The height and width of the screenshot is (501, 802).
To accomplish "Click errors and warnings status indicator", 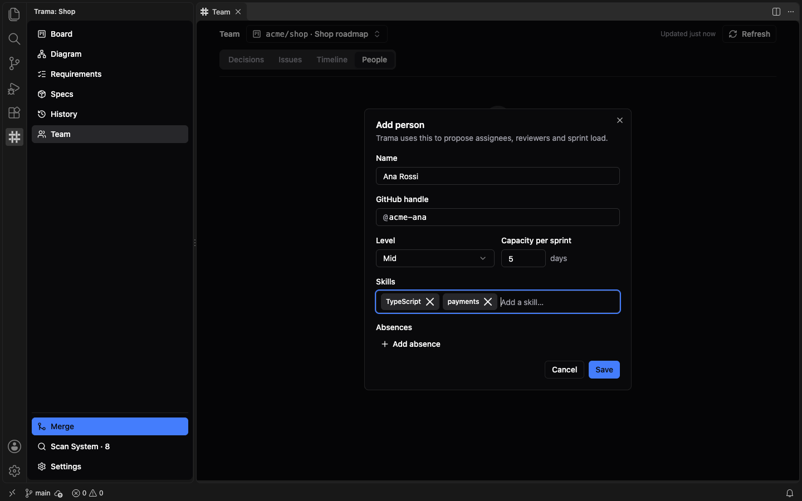I will [x=87, y=493].
